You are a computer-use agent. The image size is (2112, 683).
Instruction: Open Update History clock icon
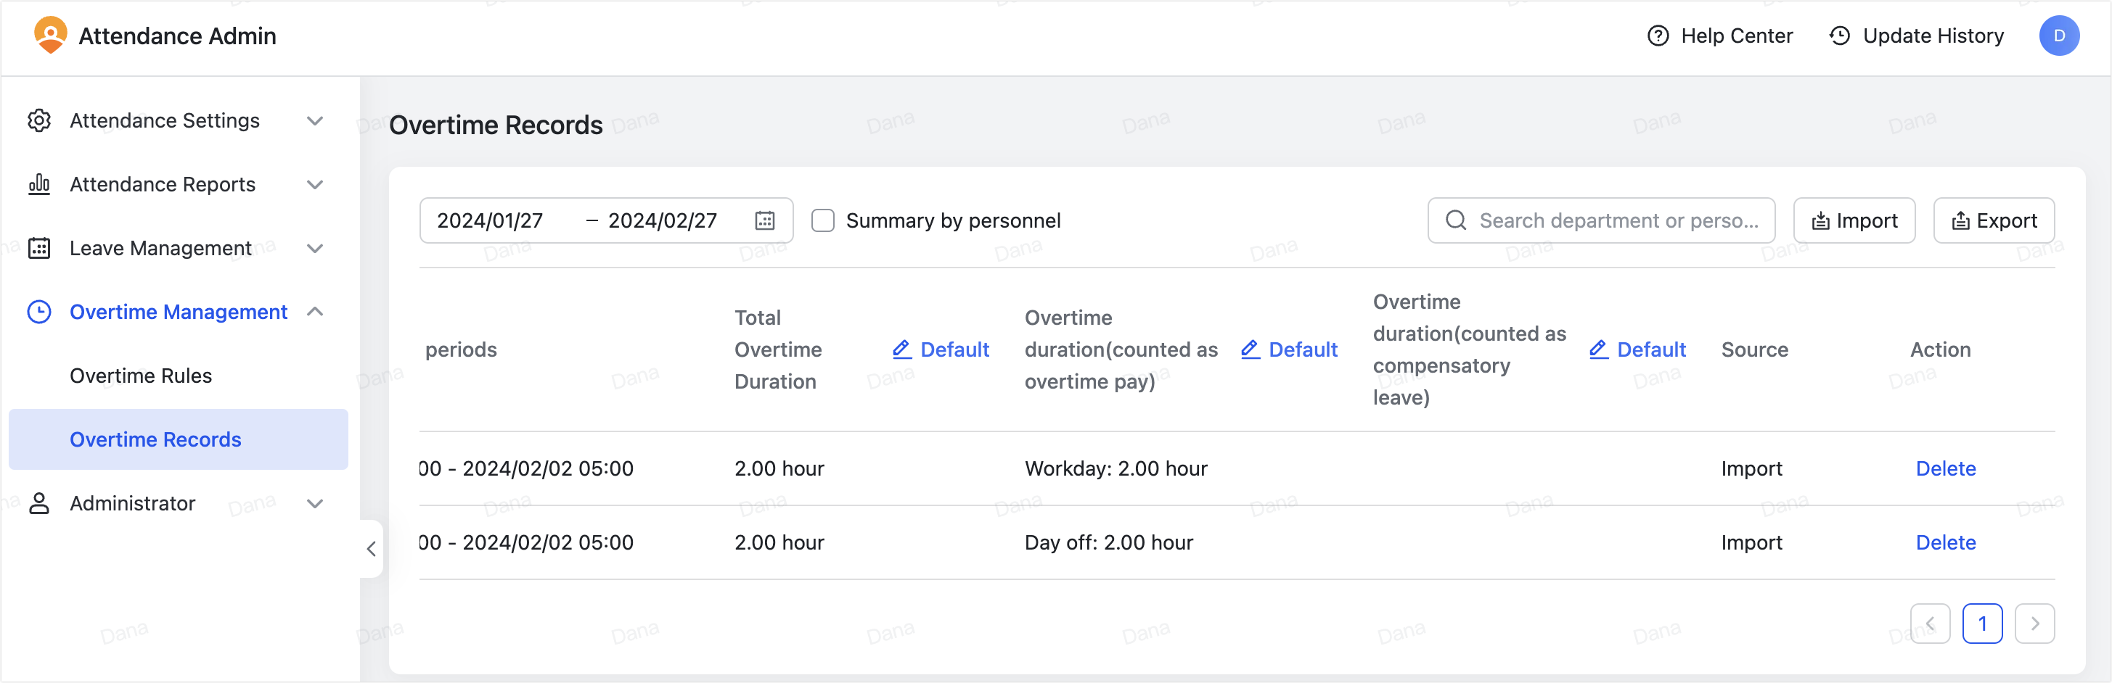click(1839, 36)
